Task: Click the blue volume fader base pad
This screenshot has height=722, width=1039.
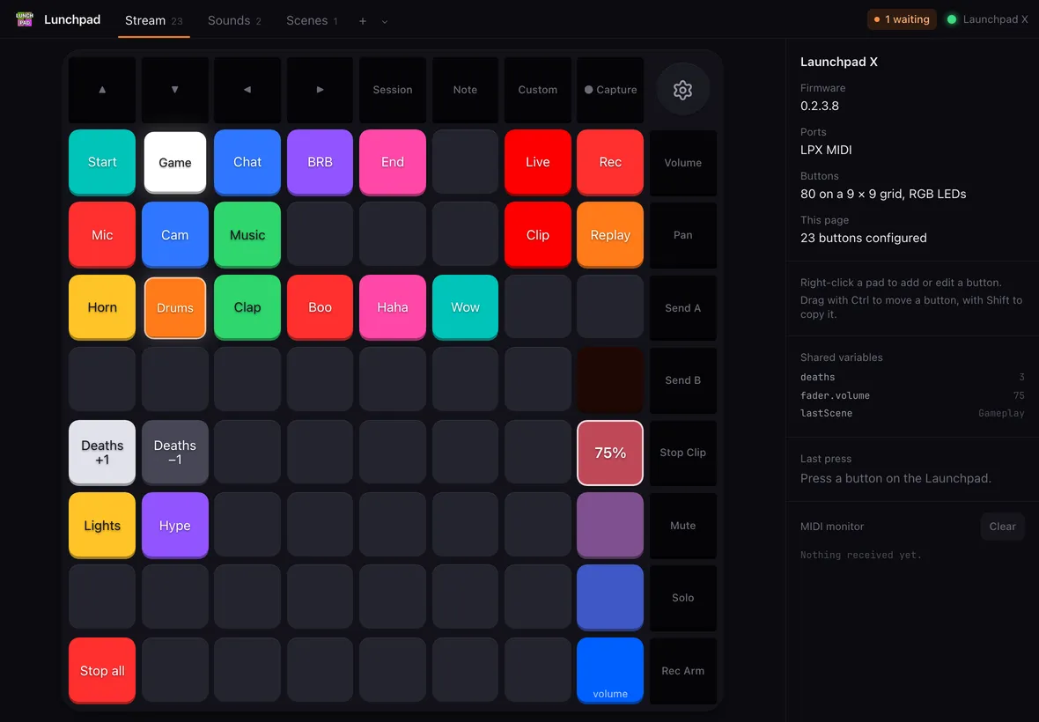Action: click(x=610, y=670)
